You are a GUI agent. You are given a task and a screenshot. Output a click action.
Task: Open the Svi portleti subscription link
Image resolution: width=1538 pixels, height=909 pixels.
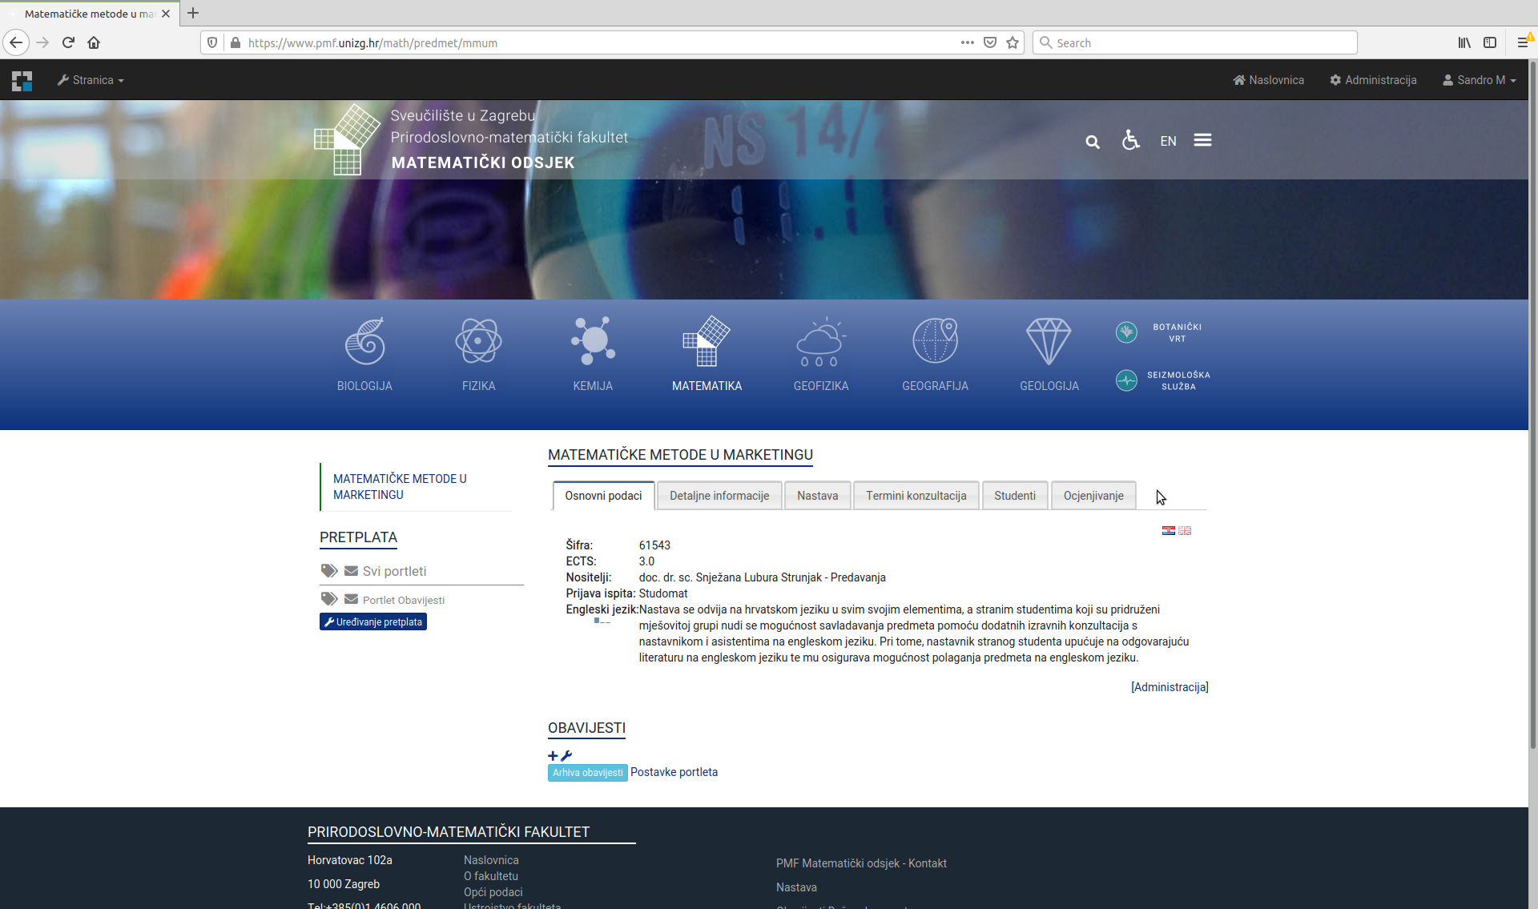coord(394,571)
